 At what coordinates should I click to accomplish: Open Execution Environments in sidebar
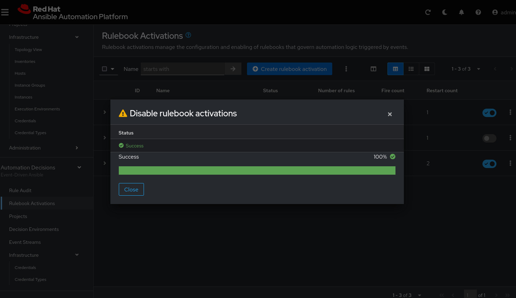[x=37, y=109]
